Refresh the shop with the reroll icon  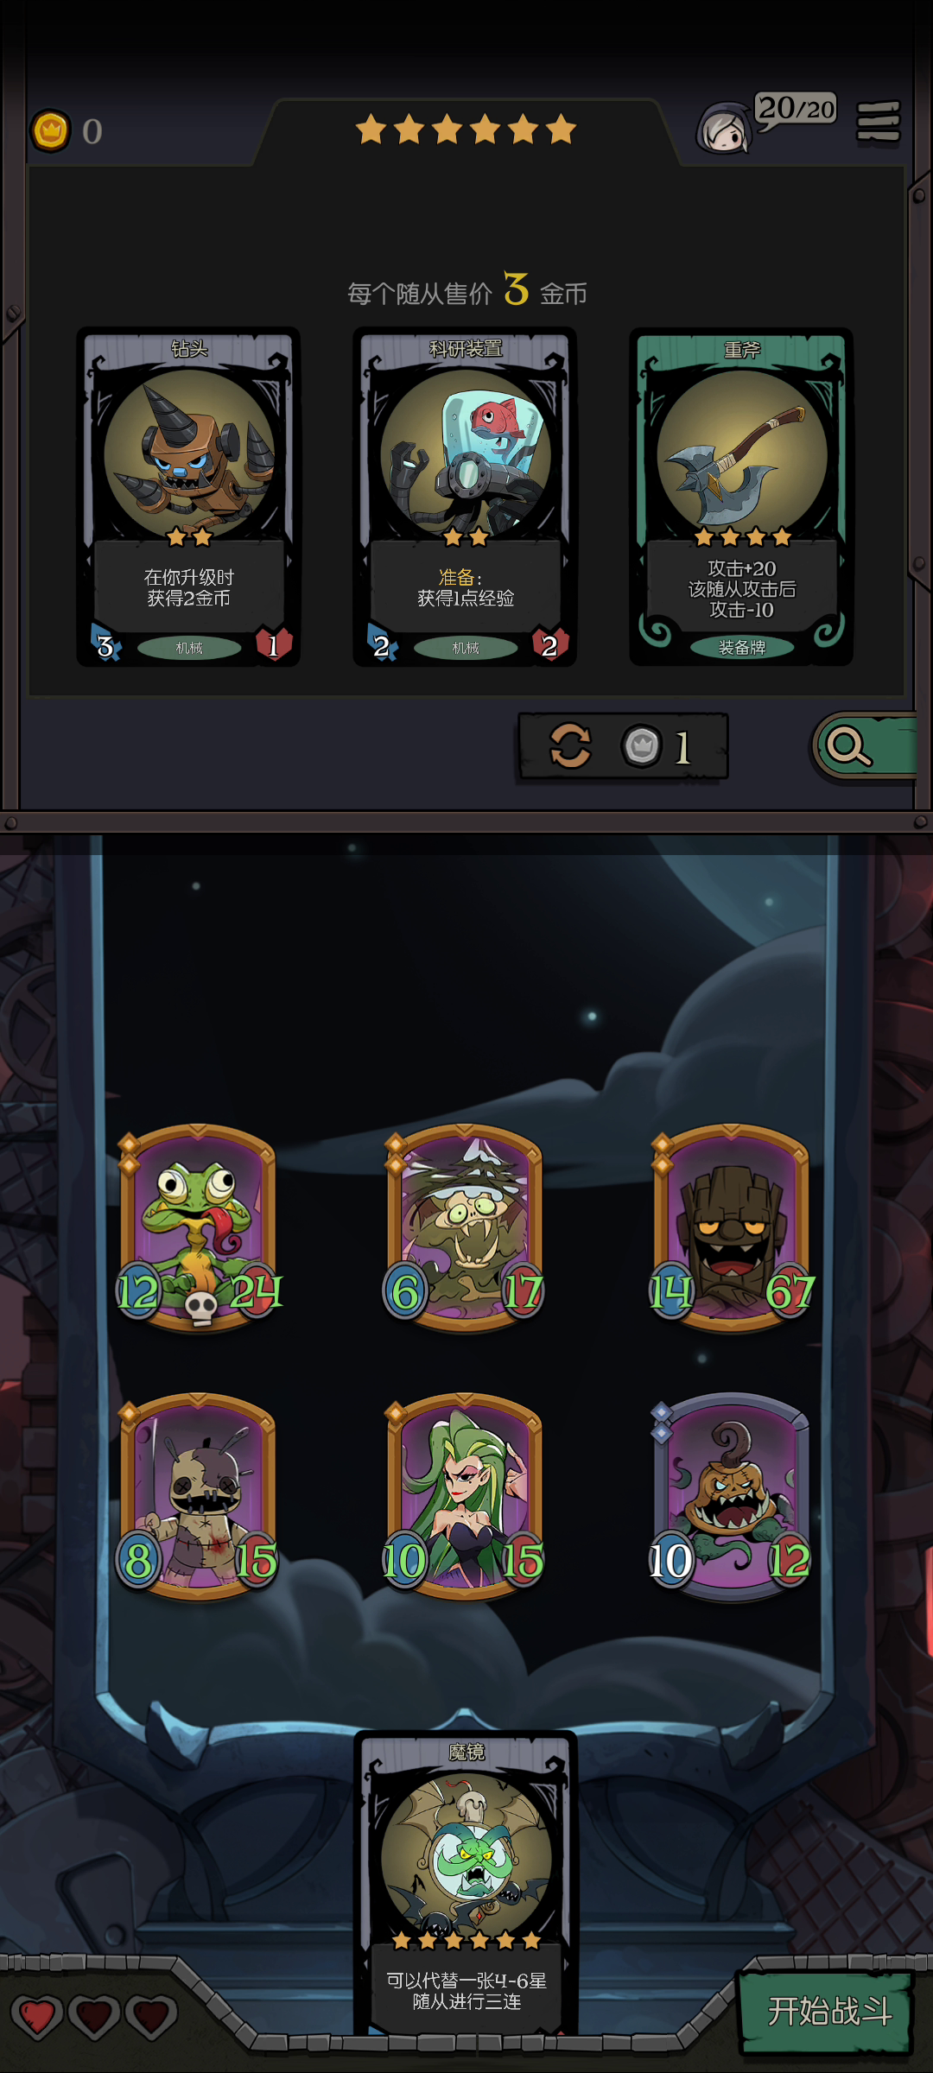pyautogui.click(x=571, y=745)
